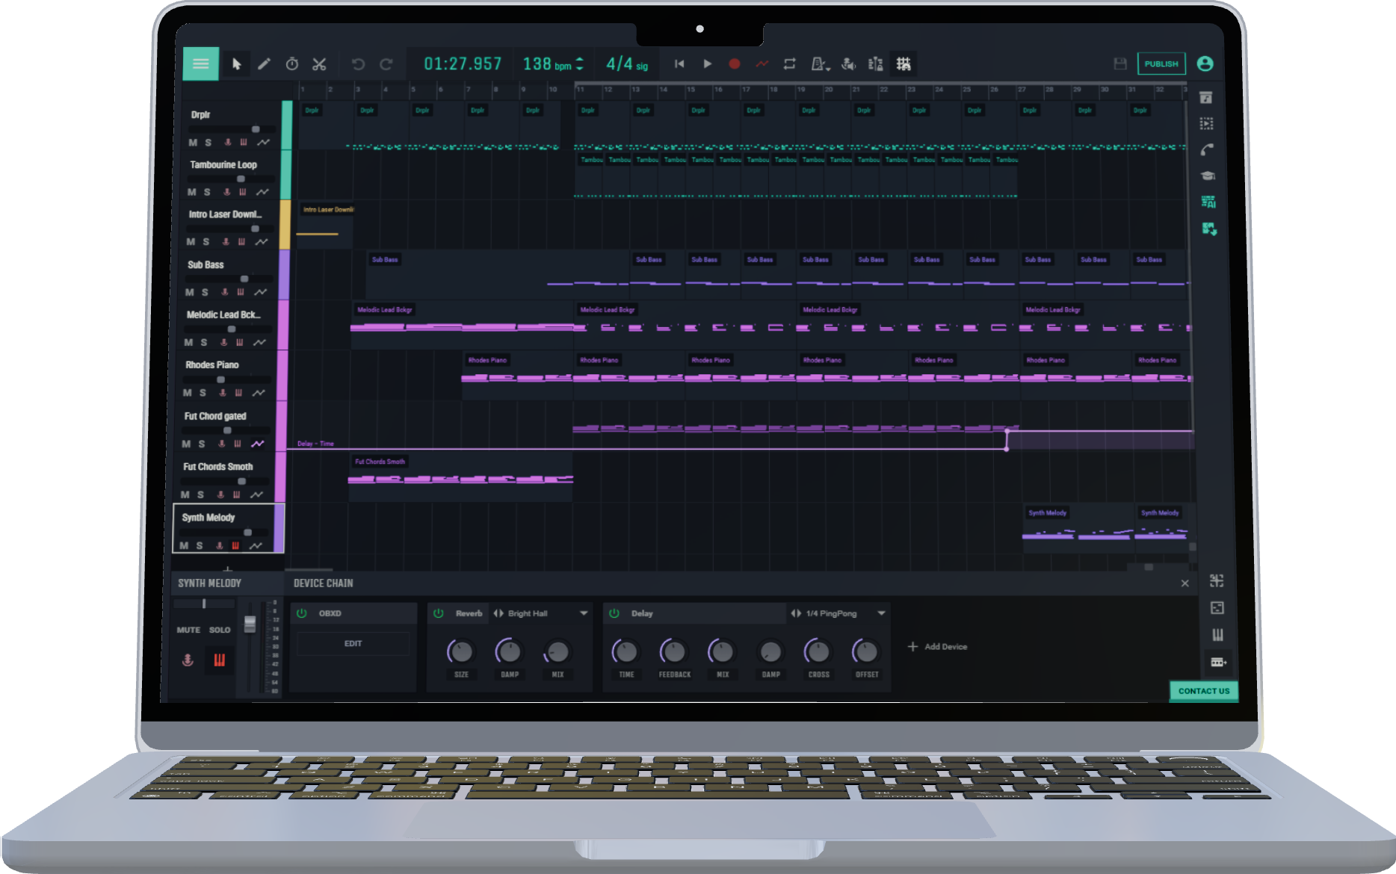Open the sound library box icon
The width and height of the screenshot is (1396, 874).
[x=1206, y=98]
